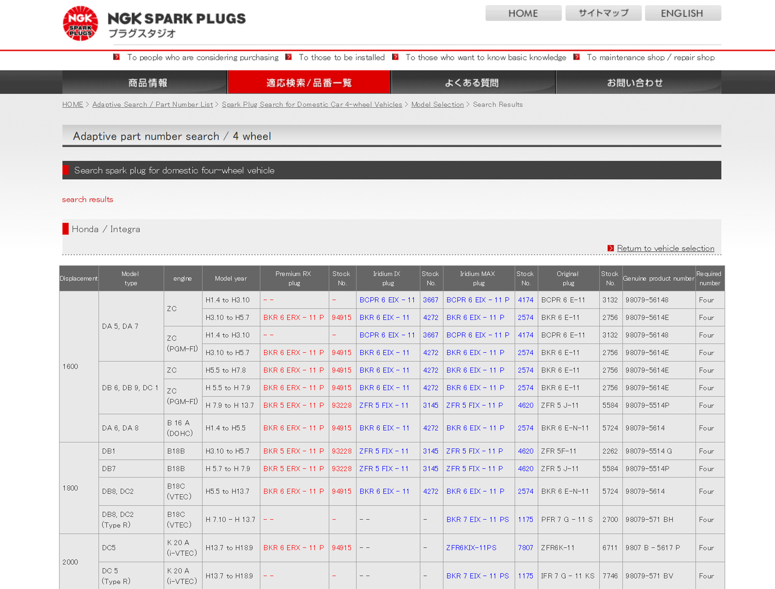Viewport: 775px width, 589px height.
Task: Click the 'Premium RX plug' column header
Action: tap(293, 278)
